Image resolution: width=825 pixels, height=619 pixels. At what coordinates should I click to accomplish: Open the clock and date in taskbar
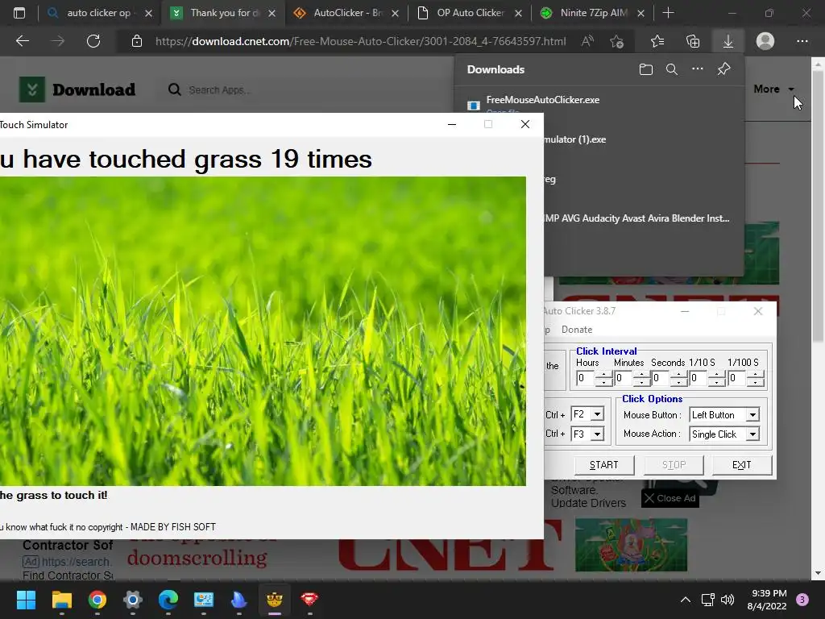pos(767,600)
